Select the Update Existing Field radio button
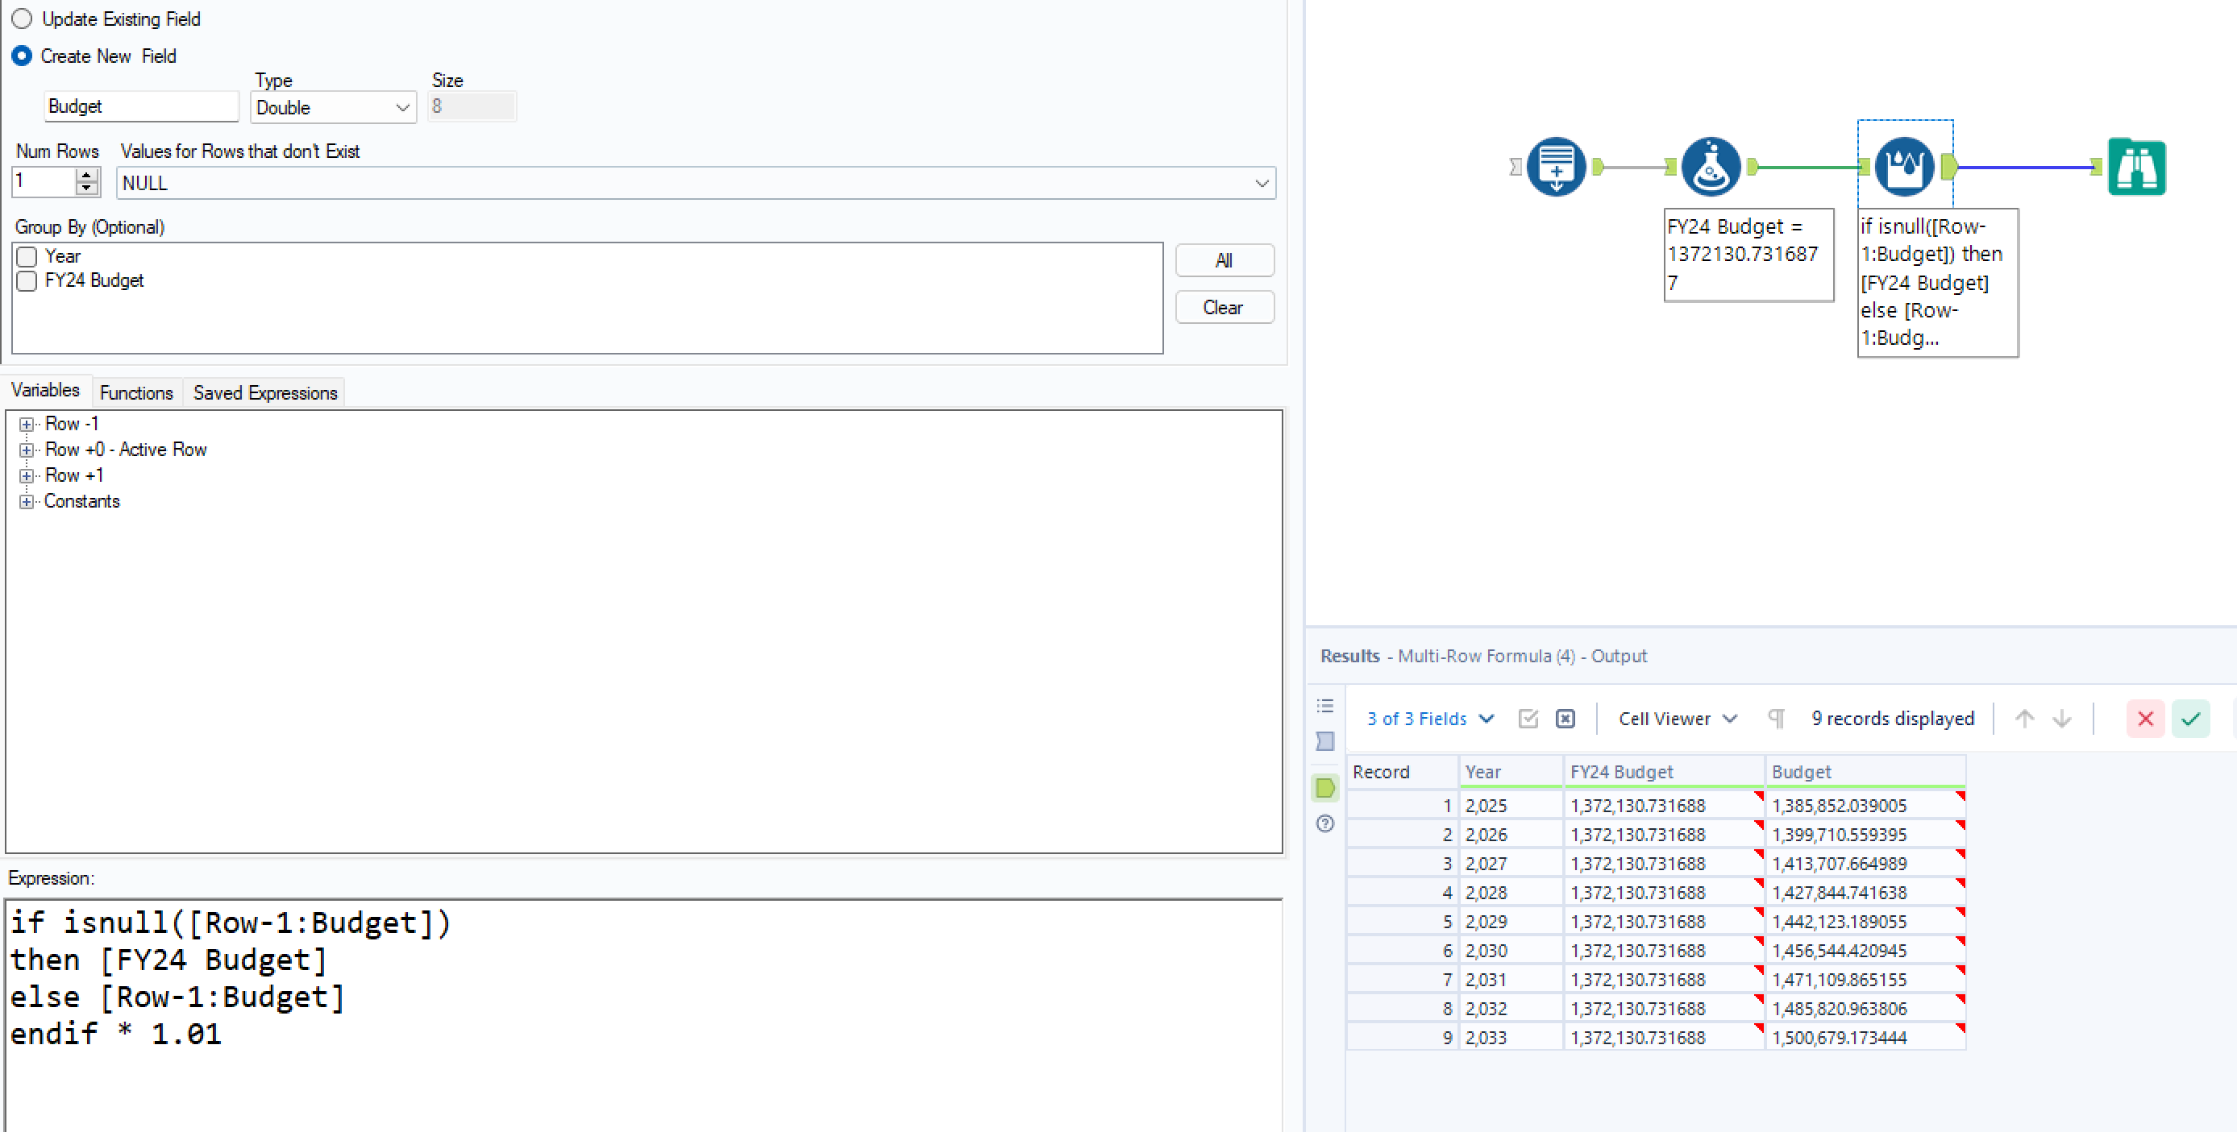 click(x=22, y=19)
